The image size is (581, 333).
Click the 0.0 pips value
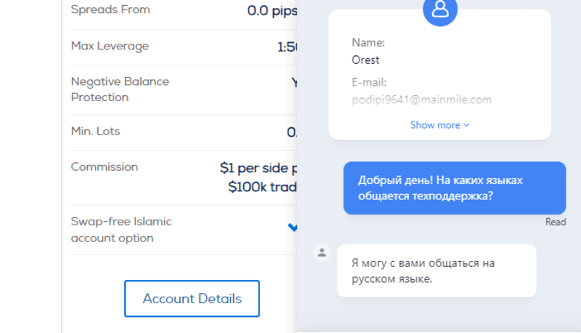[x=272, y=10]
